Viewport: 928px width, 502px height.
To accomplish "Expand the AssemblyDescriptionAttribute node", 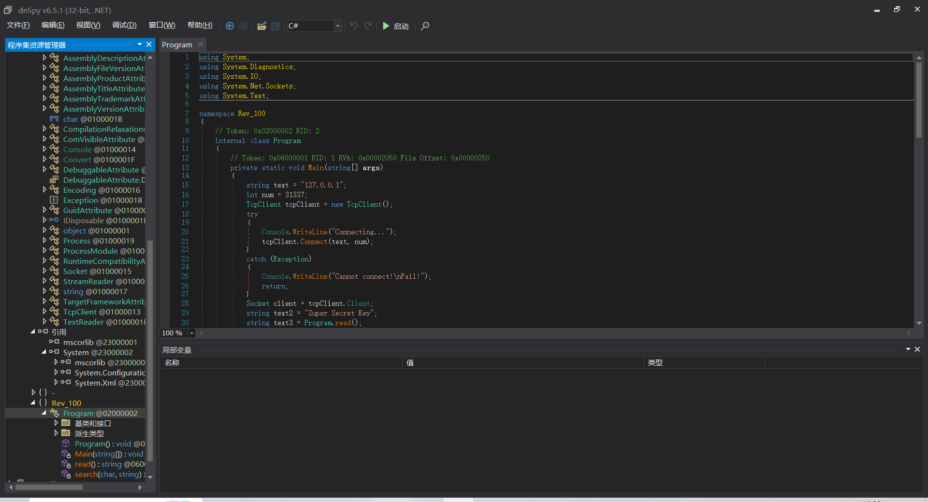I will [x=44, y=57].
